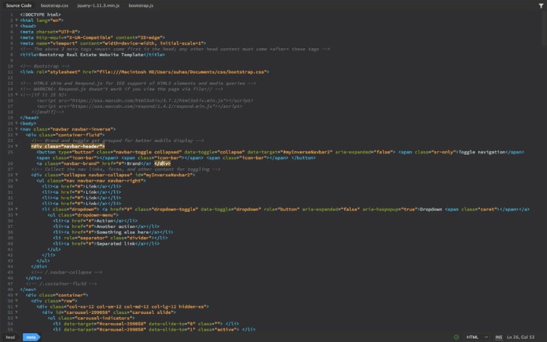Collapse the dropdown-menu ul at line 35
Screen dimensions: 547x342
point(17,215)
